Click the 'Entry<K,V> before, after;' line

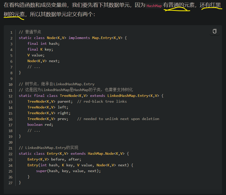[54, 159]
